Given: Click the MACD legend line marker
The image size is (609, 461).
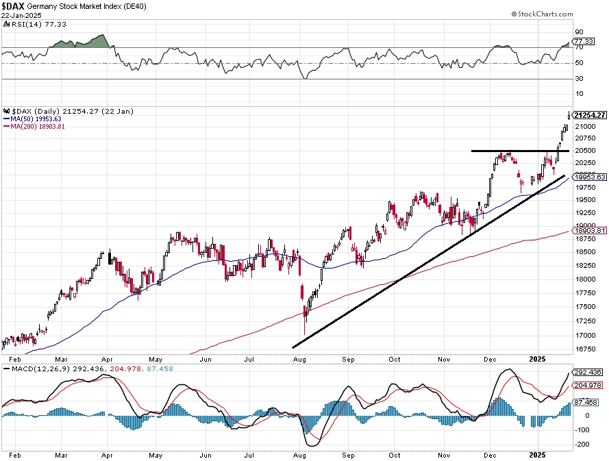Looking at the screenshot, I should (7, 369).
